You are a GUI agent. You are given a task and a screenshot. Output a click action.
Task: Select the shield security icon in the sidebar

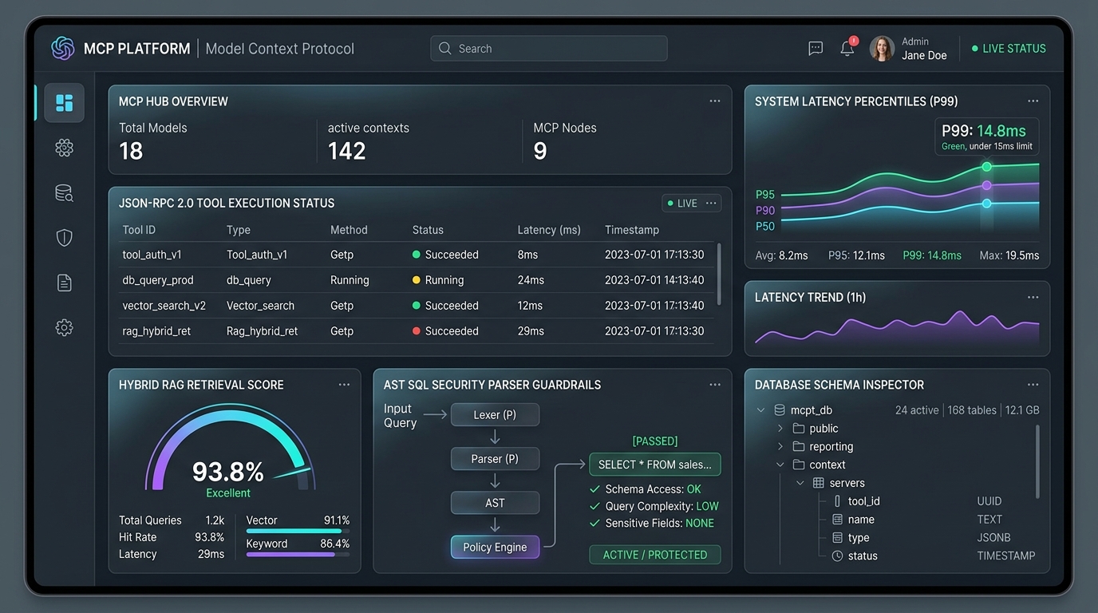click(x=65, y=238)
